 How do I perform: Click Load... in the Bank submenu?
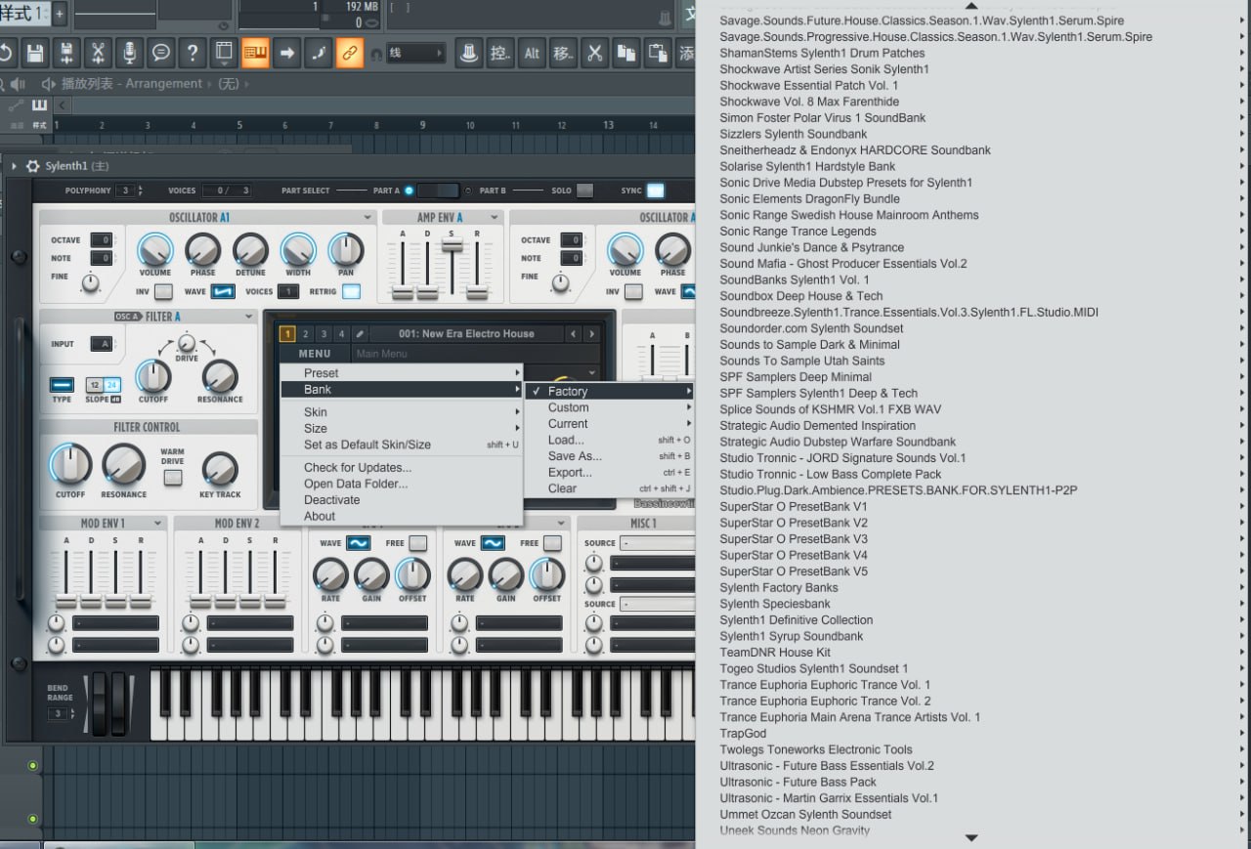(566, 440)
